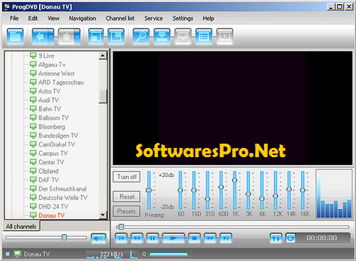Click the download arrow toolbar icon

click(x=162, y=37)
